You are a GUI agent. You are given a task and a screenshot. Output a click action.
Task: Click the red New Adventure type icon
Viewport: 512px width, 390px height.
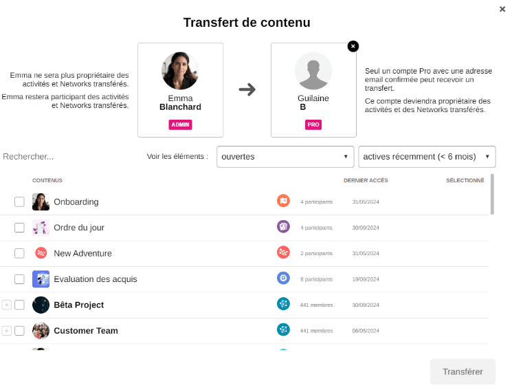[x=283, y=252]
